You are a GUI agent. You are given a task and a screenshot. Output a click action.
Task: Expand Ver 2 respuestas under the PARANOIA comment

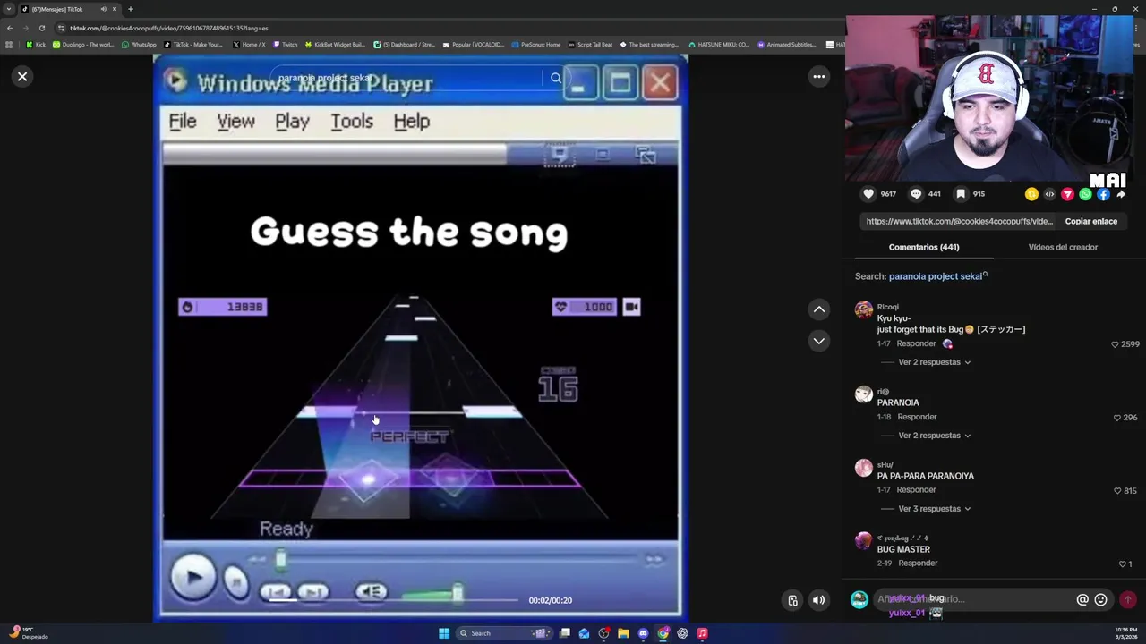point(934,436)
